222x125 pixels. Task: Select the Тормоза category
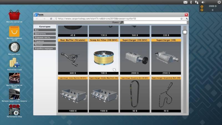pyautogui.click(x=45, y=41)
